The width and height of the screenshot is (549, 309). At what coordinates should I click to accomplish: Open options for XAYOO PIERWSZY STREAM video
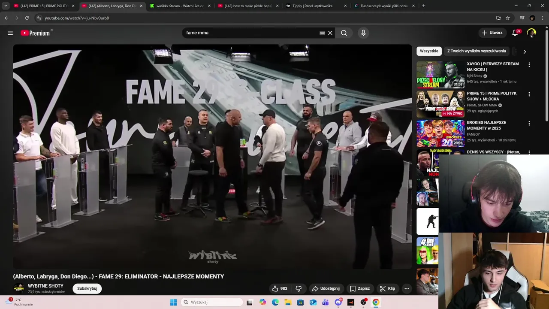pos(529,65)
